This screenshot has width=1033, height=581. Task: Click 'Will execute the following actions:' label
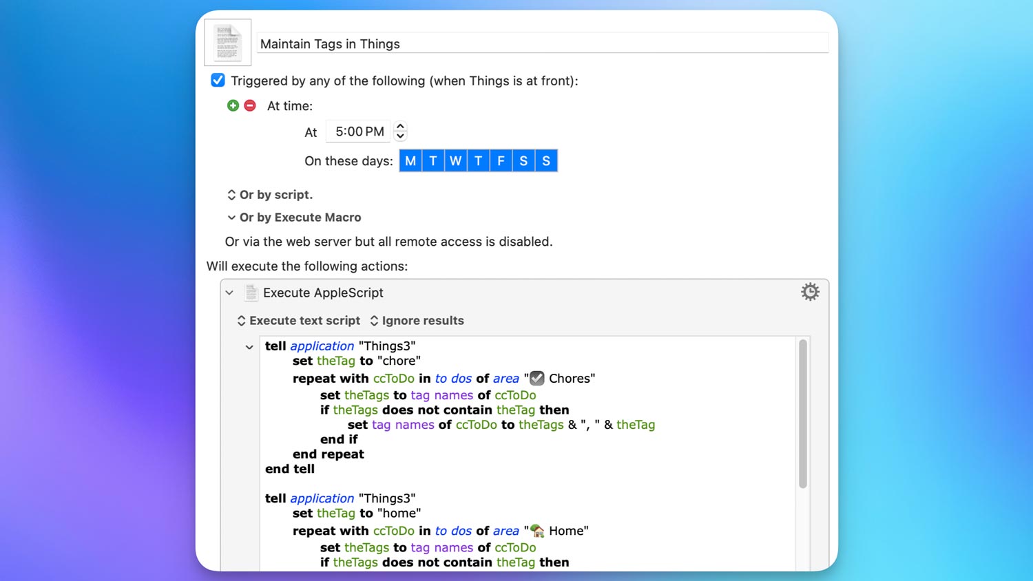pos(307,266)
